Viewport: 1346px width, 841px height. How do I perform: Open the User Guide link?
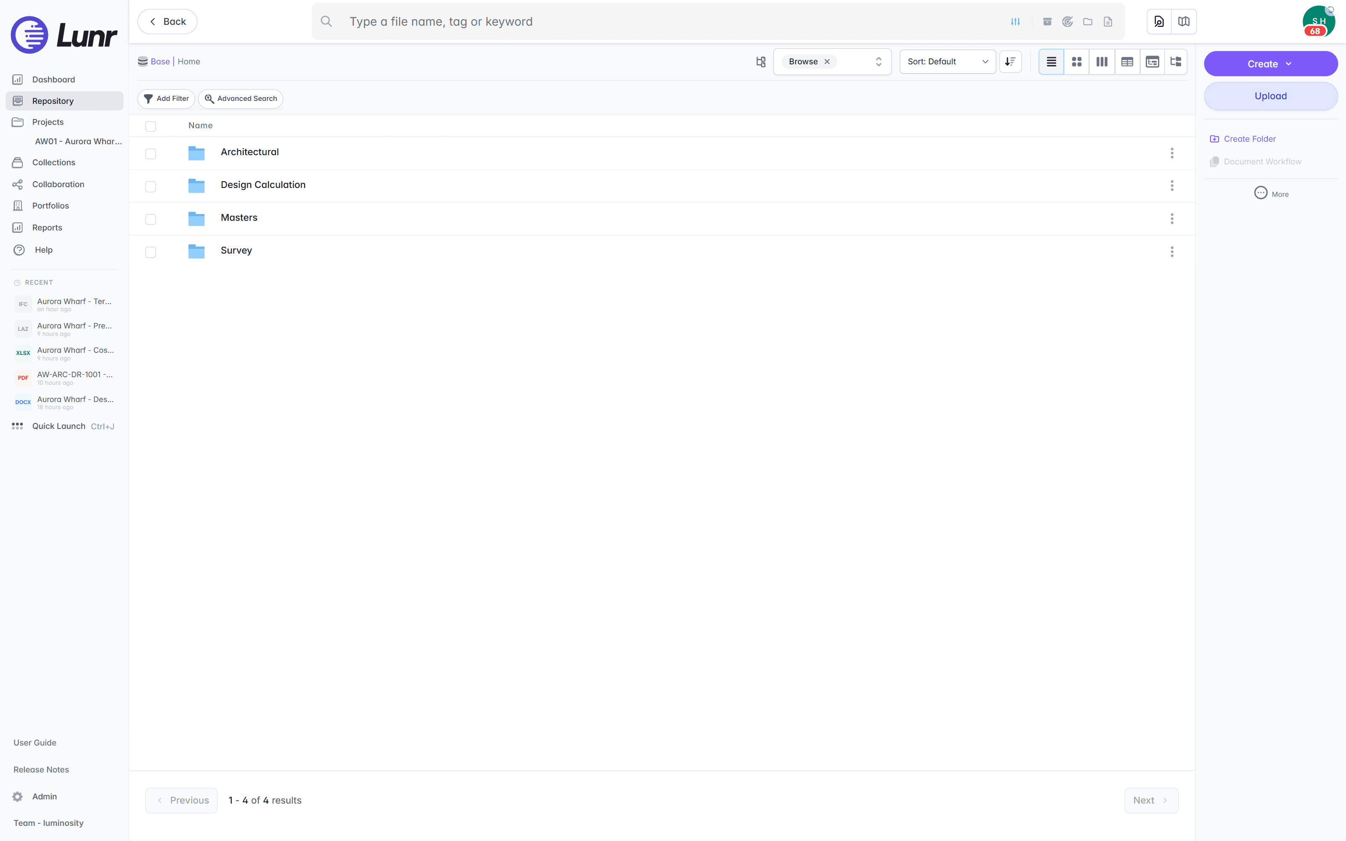(35, 743)
